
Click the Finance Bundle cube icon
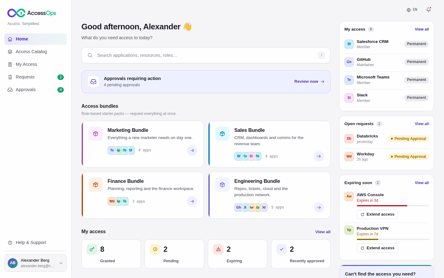(x=96, y=185)
